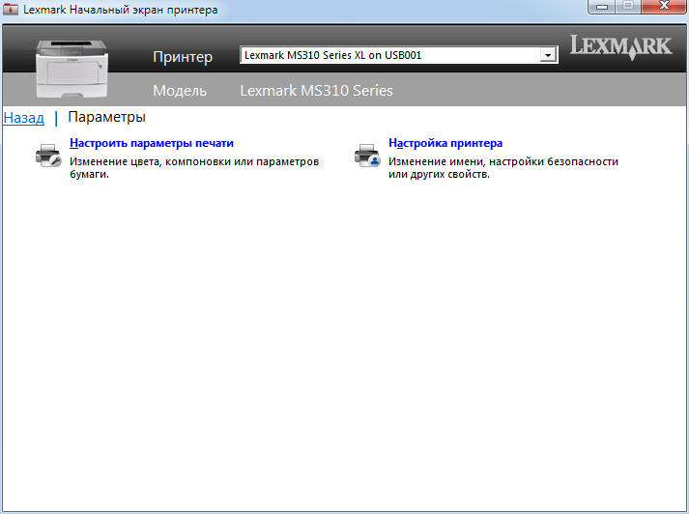Go back via the Назад link
Screen dimensions: 689x514
(x=24, y=118)
